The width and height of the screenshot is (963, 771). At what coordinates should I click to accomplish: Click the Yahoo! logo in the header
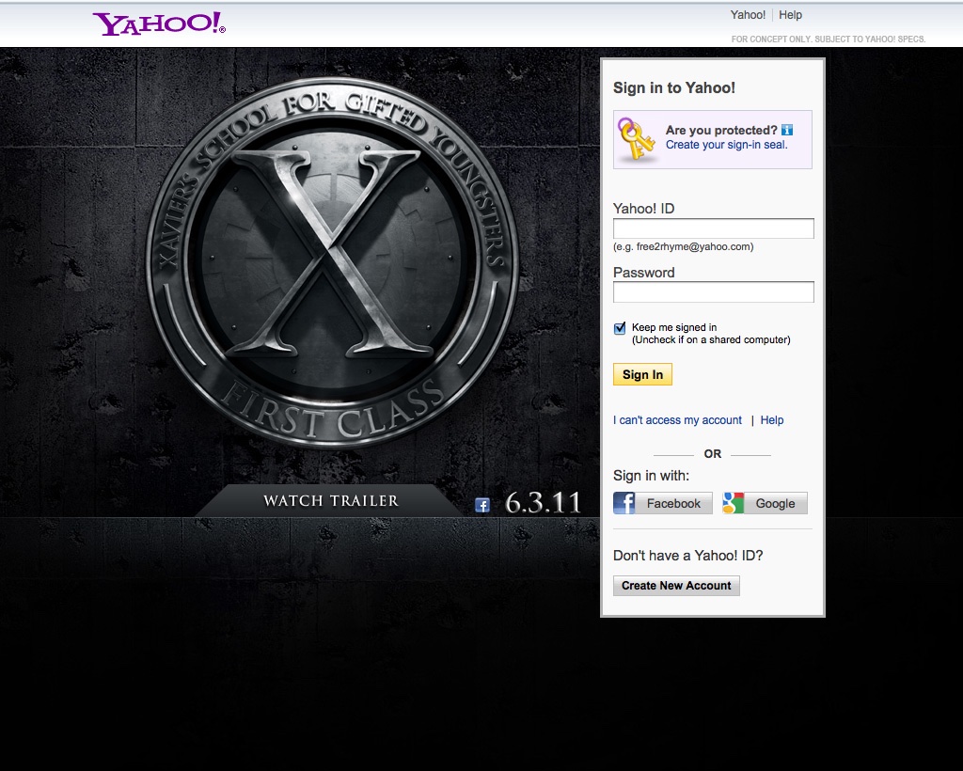point(159,24)
